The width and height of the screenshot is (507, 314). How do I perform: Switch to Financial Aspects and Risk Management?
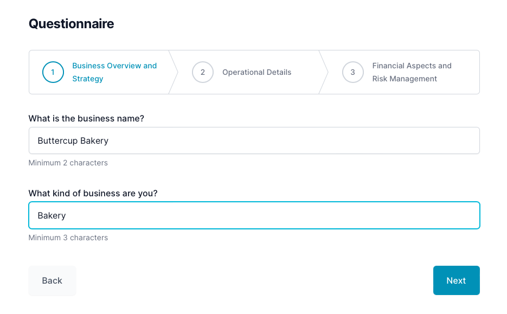[412, 72]
